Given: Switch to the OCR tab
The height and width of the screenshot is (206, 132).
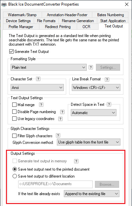Looking at the screenshot, I should point(86,27).
